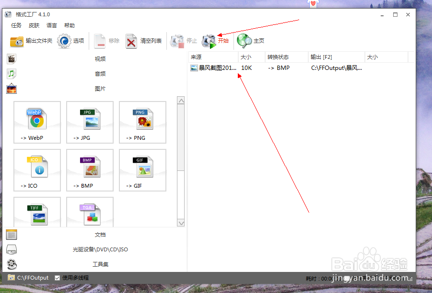Viewport: 432px width, 293px height.
Task: Click the image file icon in task row
Action: pos(194,68)
